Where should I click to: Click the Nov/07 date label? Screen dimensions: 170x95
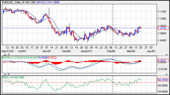click(47, 51)
